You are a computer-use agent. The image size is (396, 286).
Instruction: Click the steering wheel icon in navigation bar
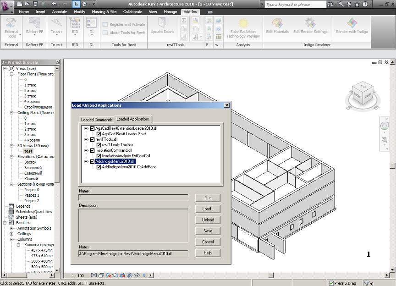point(385,126)
